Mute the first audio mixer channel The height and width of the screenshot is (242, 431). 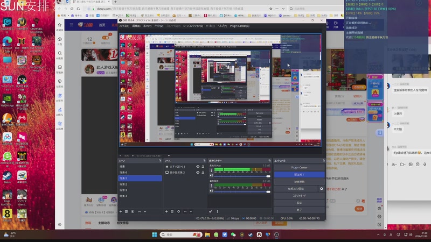click(211, 176)
